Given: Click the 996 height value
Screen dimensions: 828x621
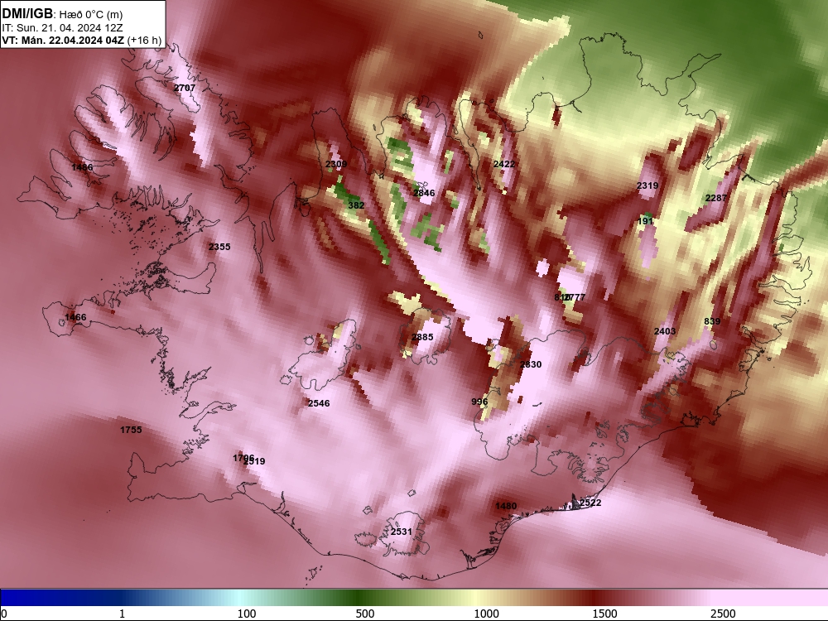Looking at the screenshot, I should pyautogui.click(x=479, y=402).
